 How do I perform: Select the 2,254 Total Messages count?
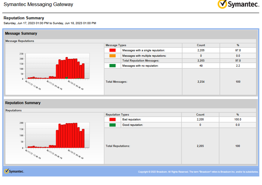201,82
